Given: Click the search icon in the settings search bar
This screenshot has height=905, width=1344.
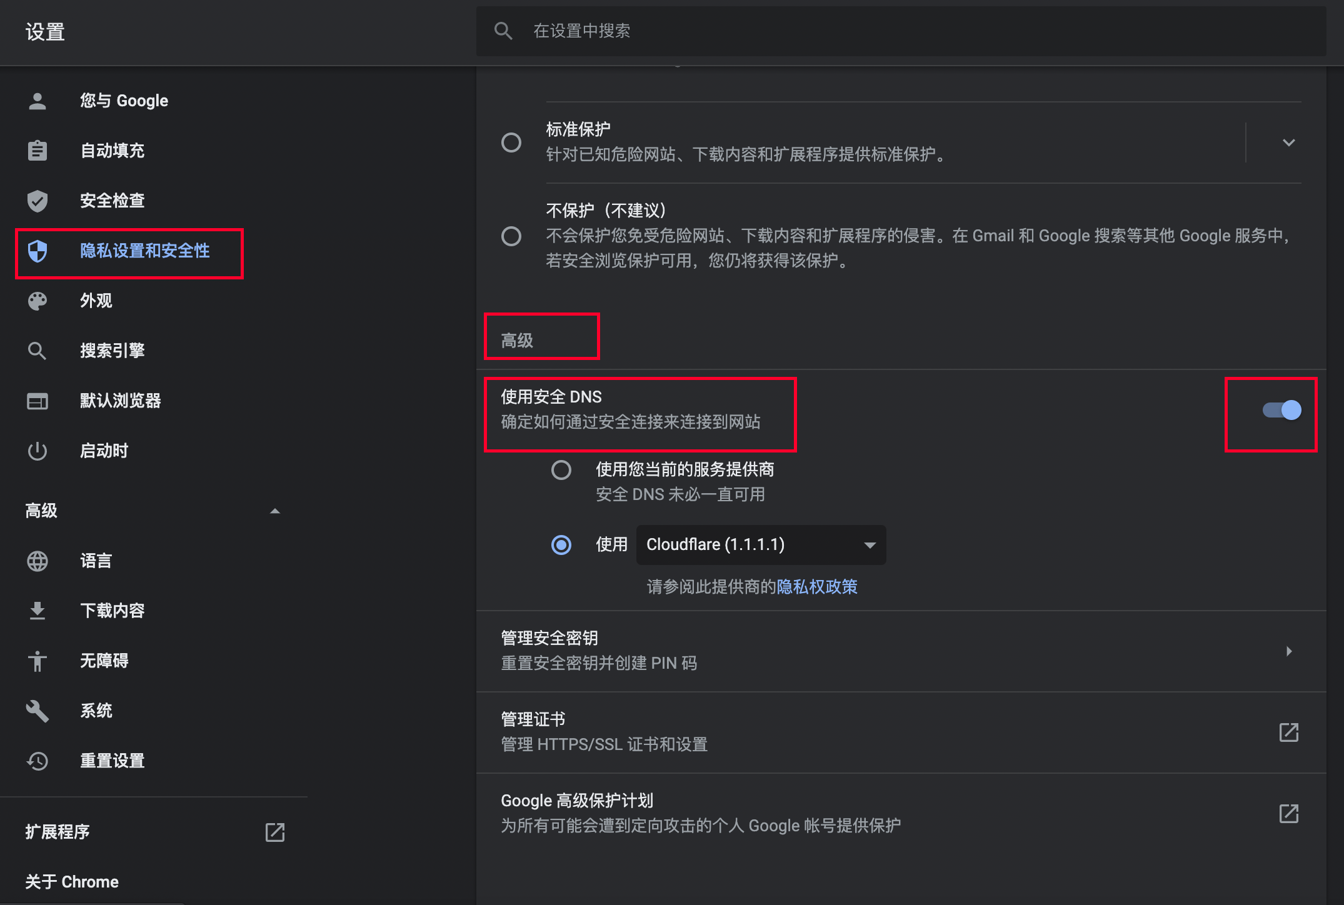Looking at the screenshot, I should coord(503,31).
